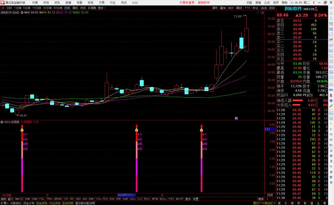Select yearly 年 period in right sidebar
Image resolution: width=334 pixels, height=205 pixels.
click(x=331, y=182)
